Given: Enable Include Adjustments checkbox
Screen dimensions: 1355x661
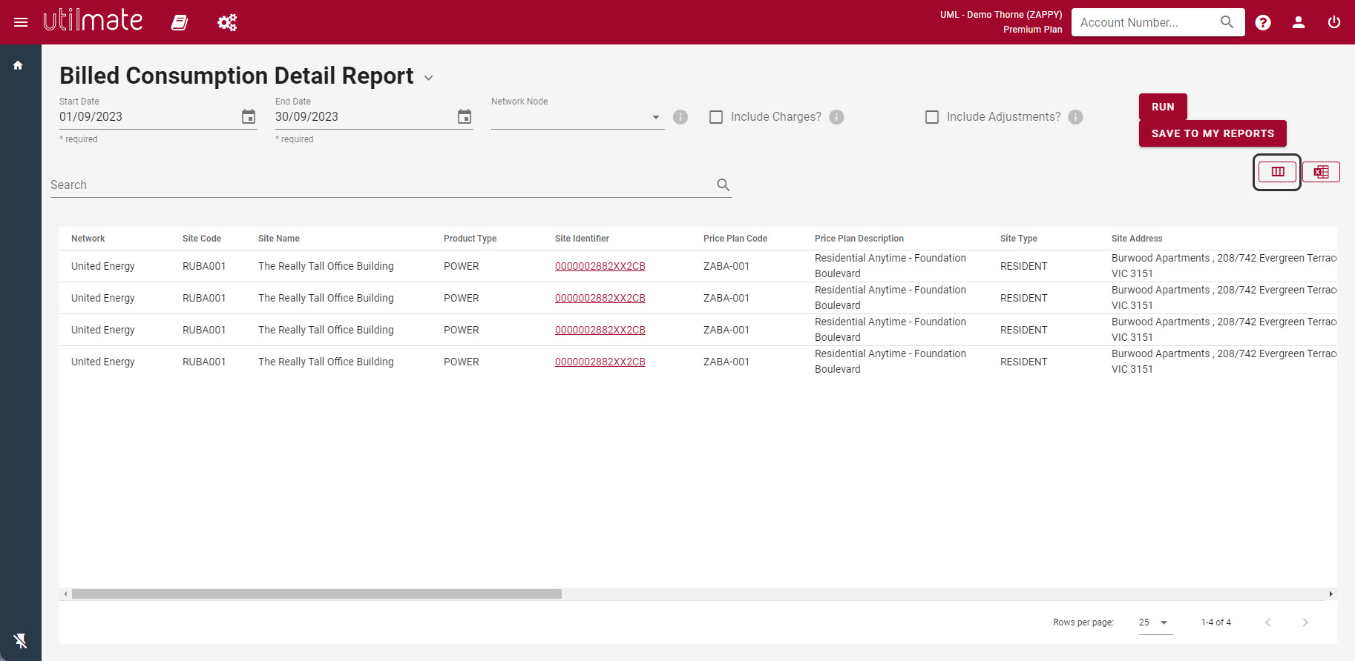Looking at the screenshot, I should click(x=932, y=117).
